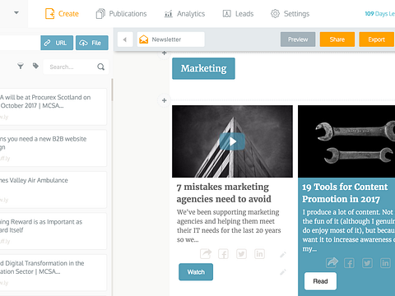Select the Marketing heading block
This screenshot has width=395, height=296.
click(203, 68)
